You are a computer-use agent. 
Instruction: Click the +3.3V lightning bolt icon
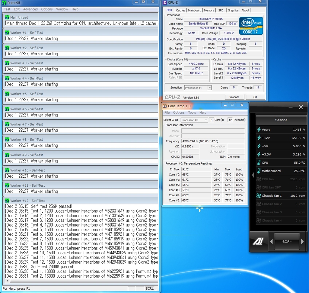(259, 154)
